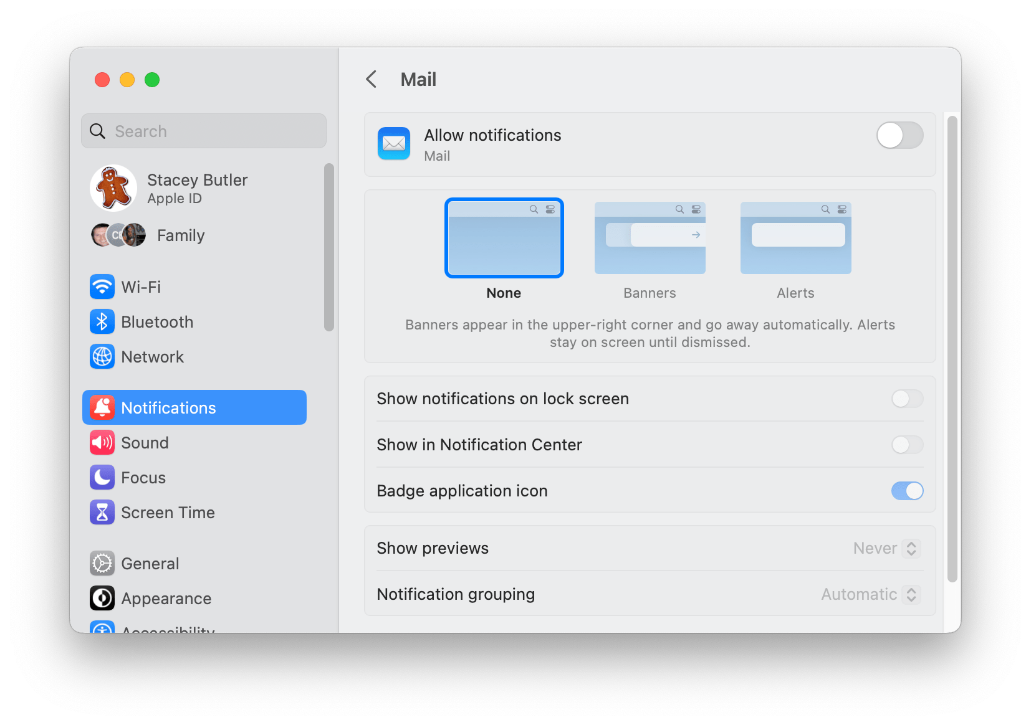Select Notifications in sidebar
The image size is (1031, 725).
[194, 407]
